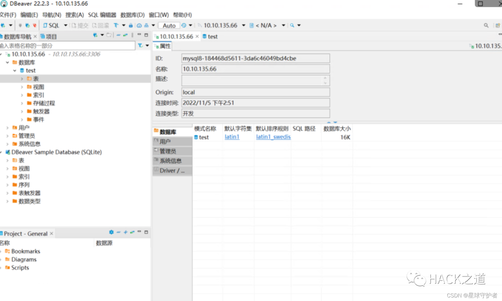Open the latin1_swedis collation link
The width and height of the screenshot is (502, 301).
coord(273,137)
